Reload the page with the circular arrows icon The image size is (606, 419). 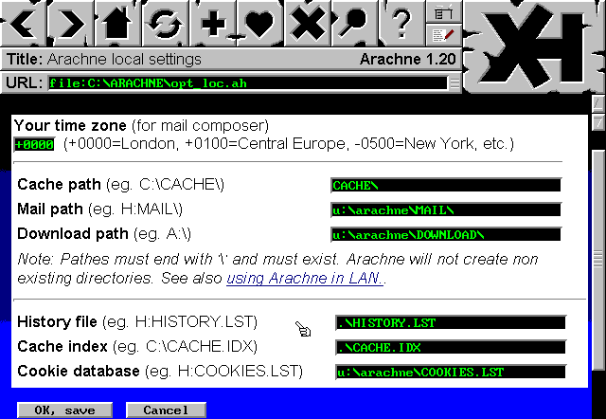coord(166,23)
